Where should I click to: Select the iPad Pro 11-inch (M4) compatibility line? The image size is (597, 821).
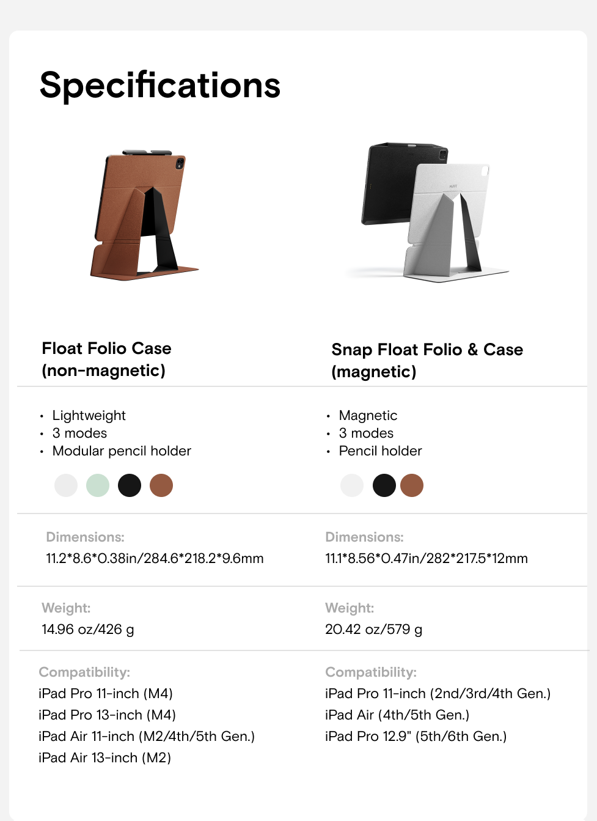[106, 693]
